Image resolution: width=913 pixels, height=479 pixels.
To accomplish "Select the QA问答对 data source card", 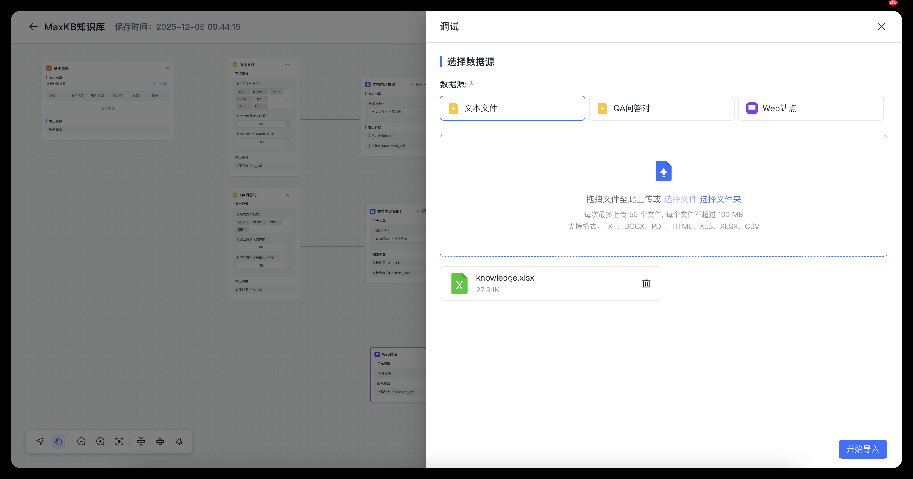I will [661, 108].
